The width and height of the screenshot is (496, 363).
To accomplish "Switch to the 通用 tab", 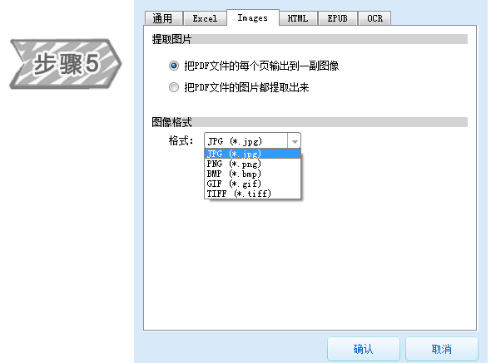I will point(164,18).
